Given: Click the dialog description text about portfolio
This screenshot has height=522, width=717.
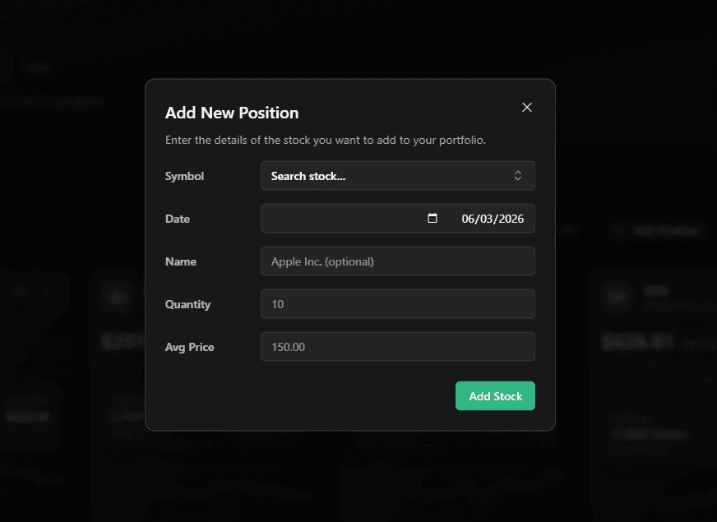Looking at the screenshot, I should pyautogui.click(x=325, y=140).
